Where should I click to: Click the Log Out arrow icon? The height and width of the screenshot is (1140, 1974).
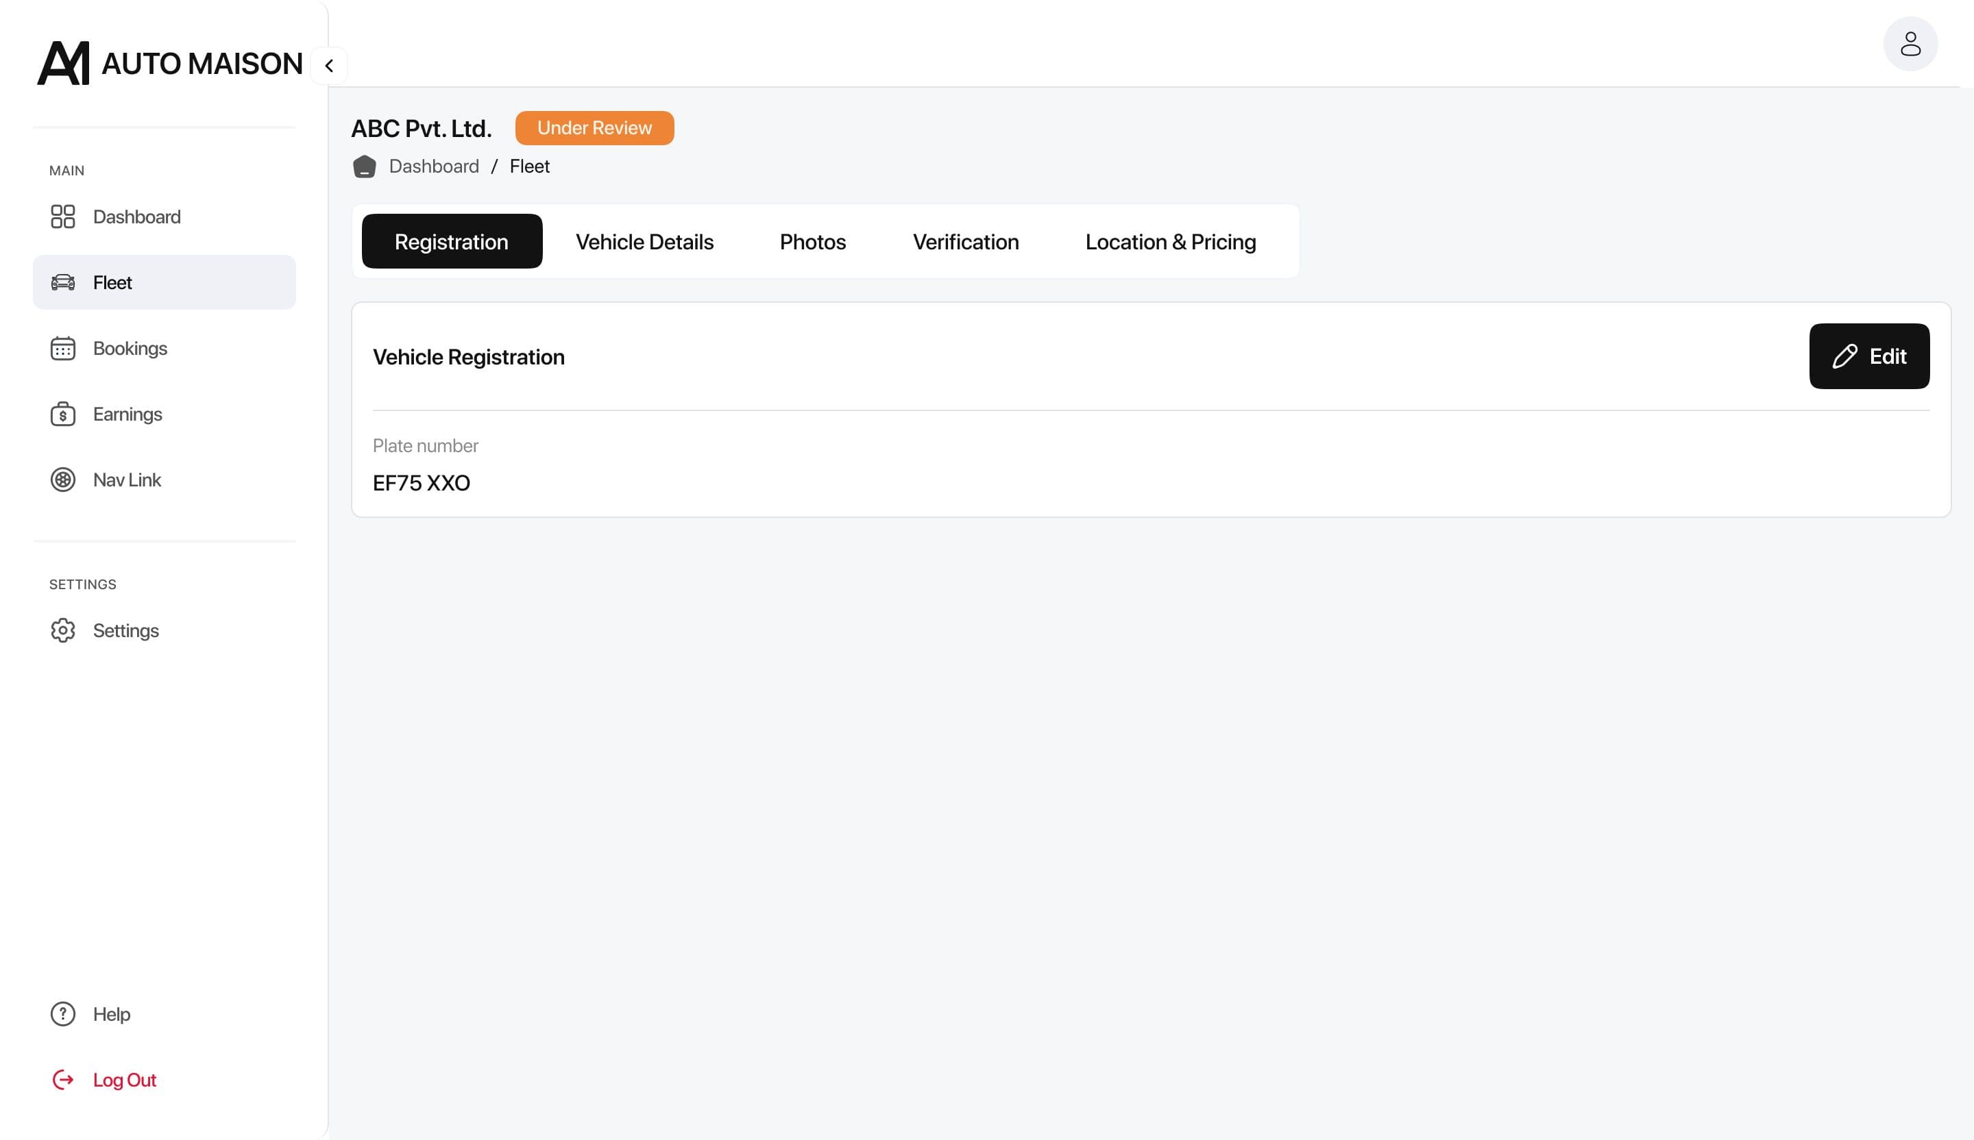tap(62, 1080)
